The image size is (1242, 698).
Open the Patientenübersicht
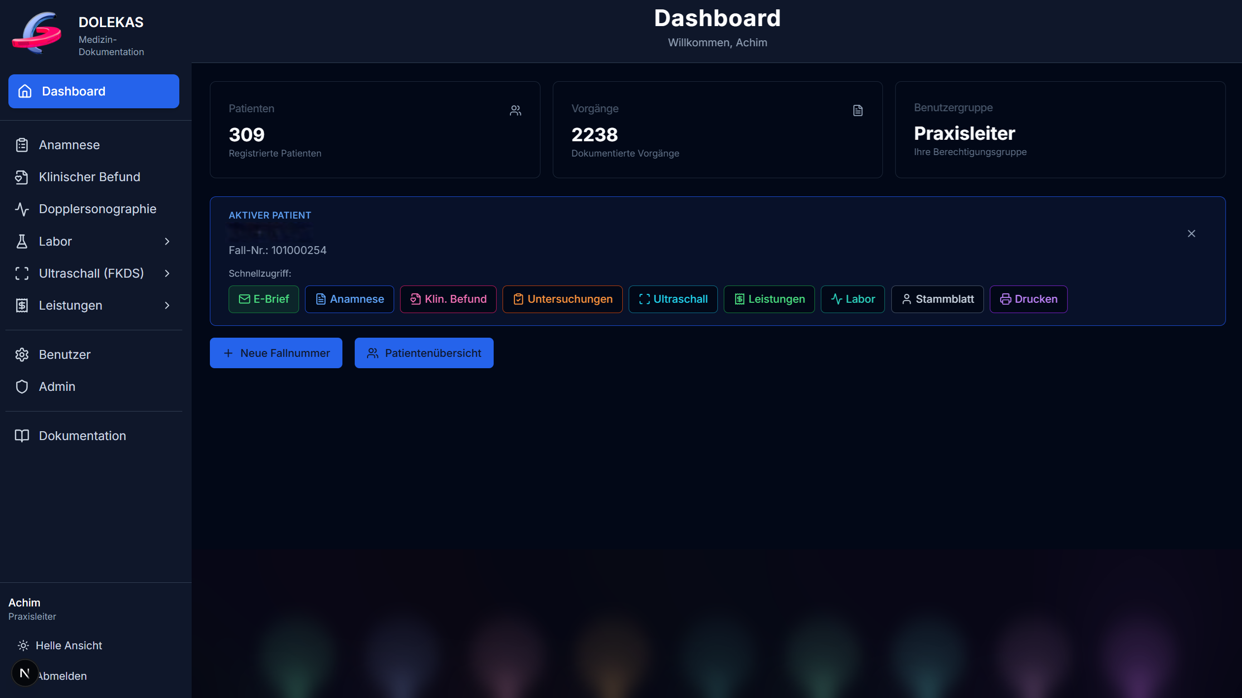click(423, 352)
